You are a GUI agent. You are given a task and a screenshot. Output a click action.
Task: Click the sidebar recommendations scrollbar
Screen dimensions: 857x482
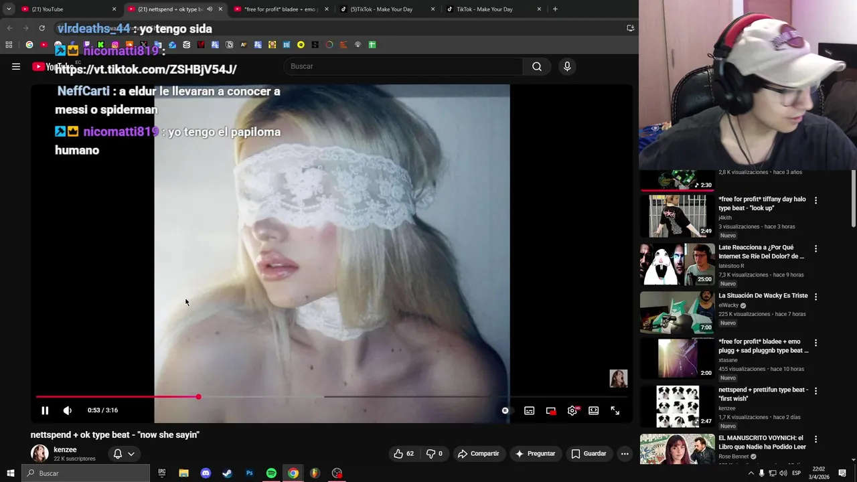point(853,199)
